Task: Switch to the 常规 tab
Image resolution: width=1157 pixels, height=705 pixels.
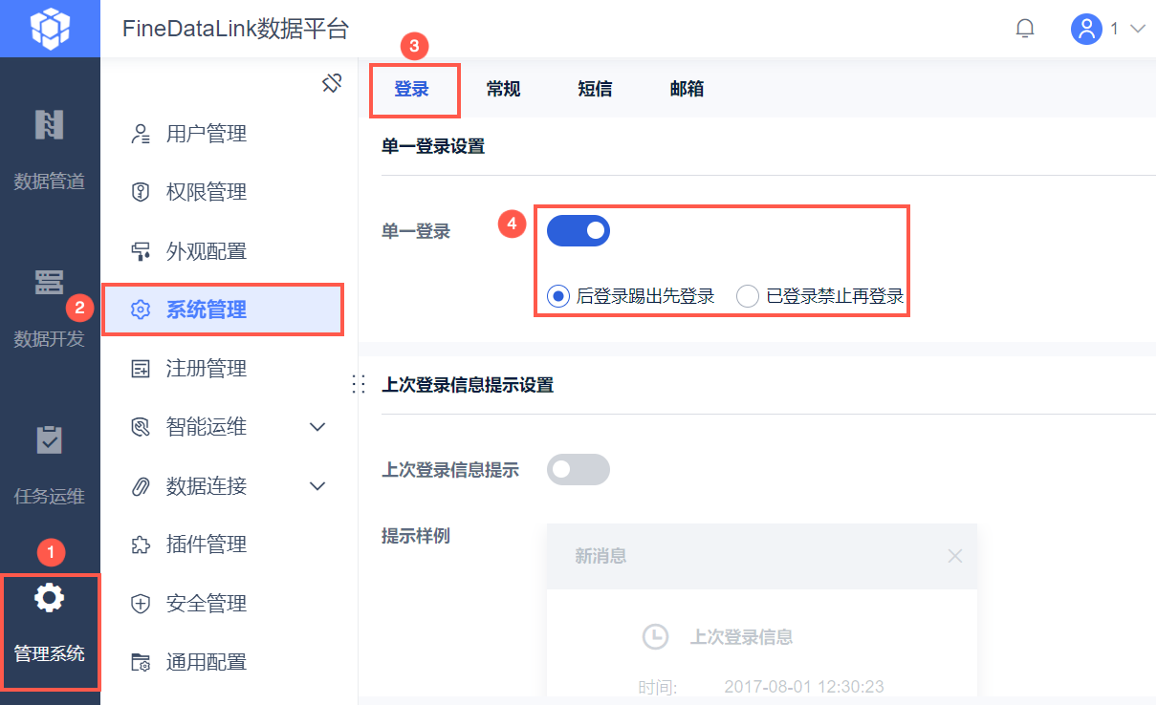Action: coord(503,89)
